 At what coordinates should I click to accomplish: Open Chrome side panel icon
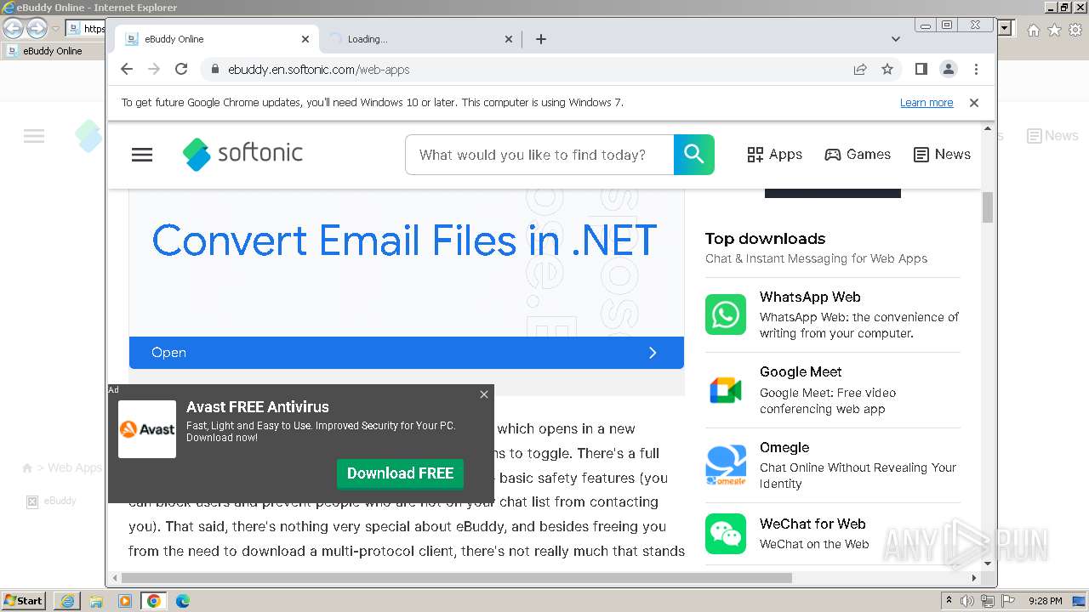coord(921,69)
